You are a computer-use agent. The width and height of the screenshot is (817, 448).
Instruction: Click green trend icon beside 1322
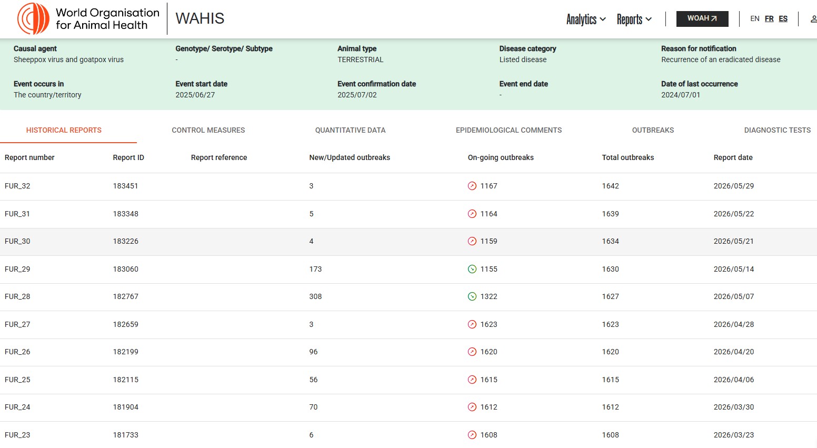472,296
